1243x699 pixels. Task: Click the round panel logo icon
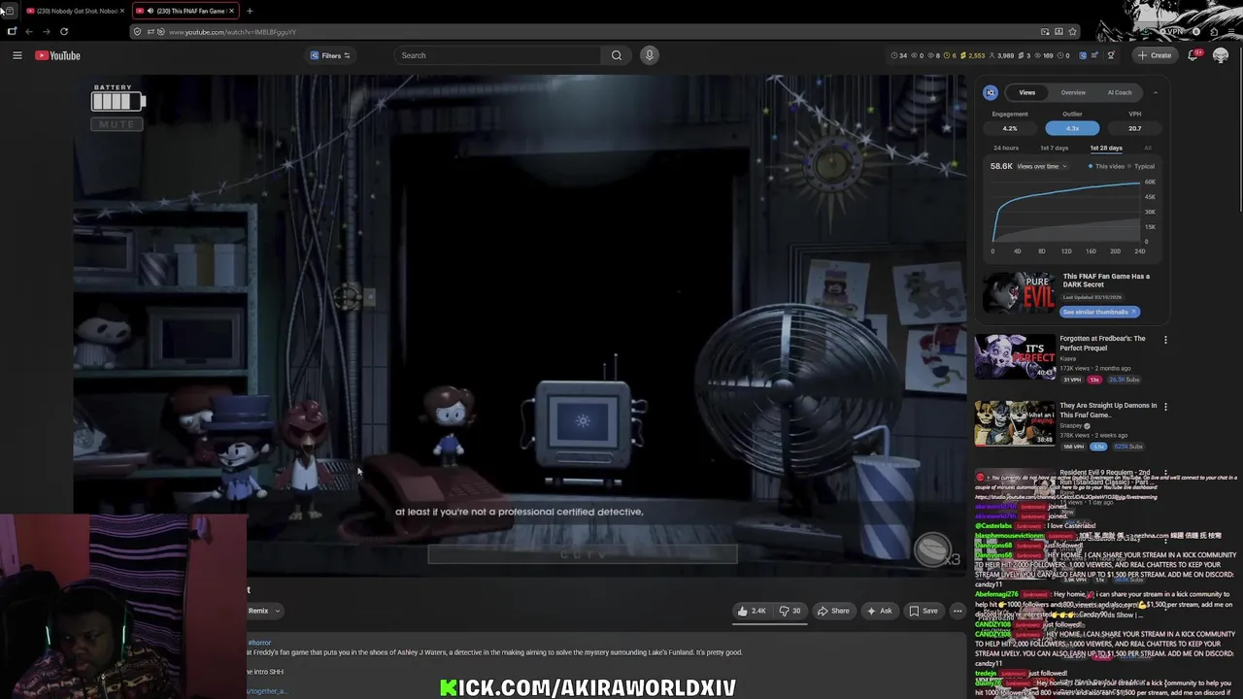click(x=991, y=92)
